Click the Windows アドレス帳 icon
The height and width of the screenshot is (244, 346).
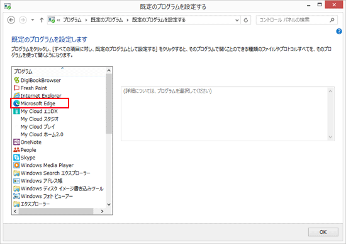16,181
